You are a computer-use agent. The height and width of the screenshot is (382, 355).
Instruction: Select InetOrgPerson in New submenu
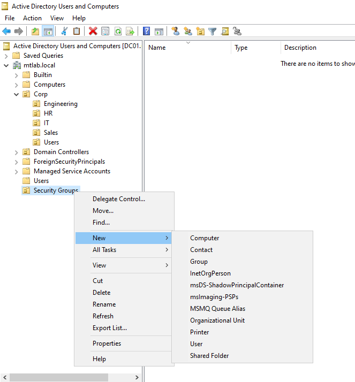pyautogui.click(x=243, y=273)
